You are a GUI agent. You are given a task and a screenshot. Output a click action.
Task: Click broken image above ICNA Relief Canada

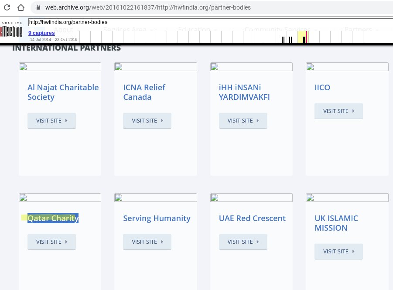(156, 67)
